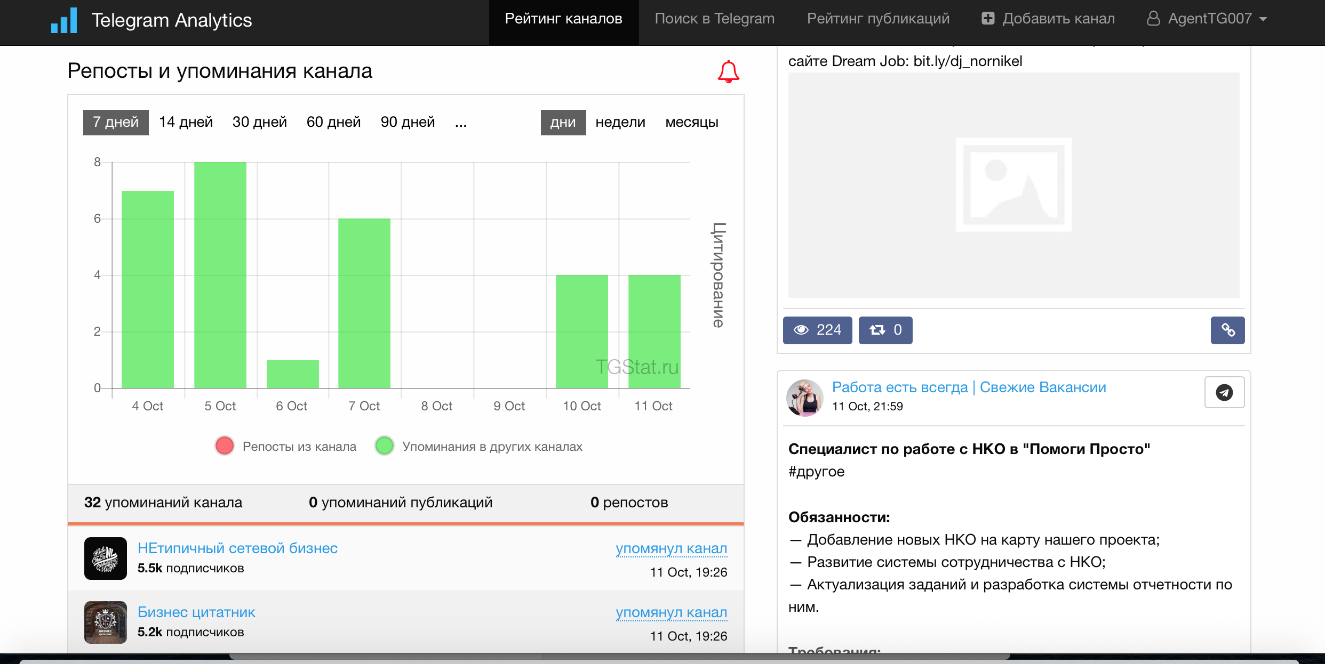Toggle Упоминания в других каналах legend series

point(478,446)
